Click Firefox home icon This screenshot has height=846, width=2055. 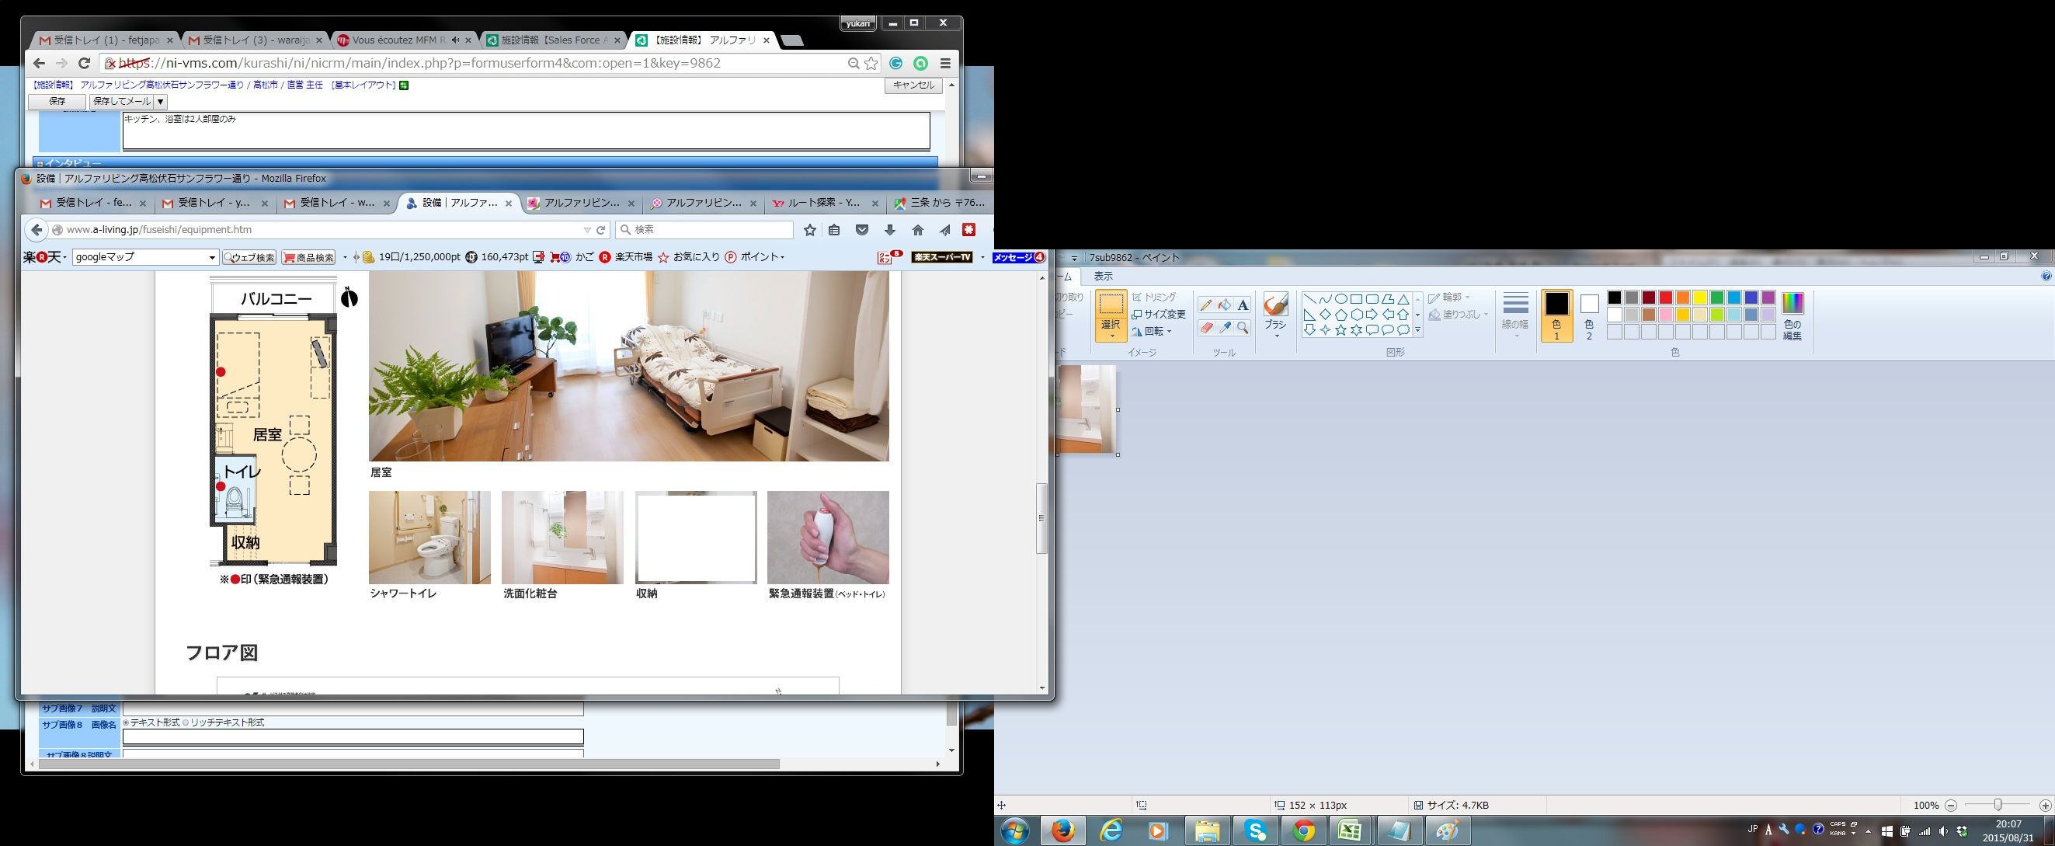coord(917,230)
